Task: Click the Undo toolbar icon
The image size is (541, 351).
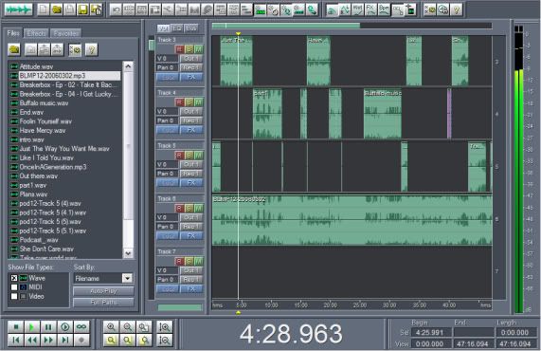Action: (116, 10)
